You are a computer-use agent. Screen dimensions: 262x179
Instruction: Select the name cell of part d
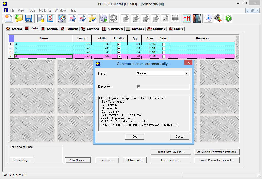(43, 57)
